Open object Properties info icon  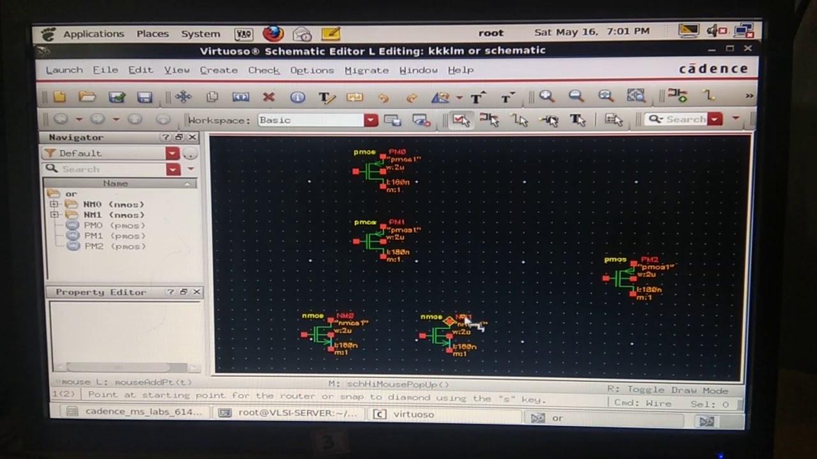297,98
